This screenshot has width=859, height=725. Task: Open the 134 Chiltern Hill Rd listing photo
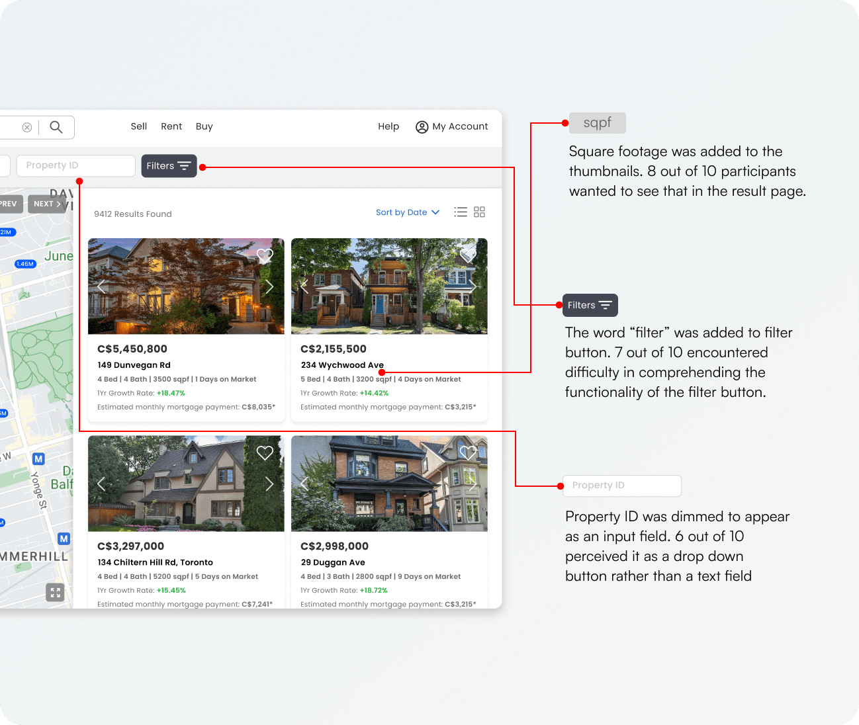pos(186,484)
